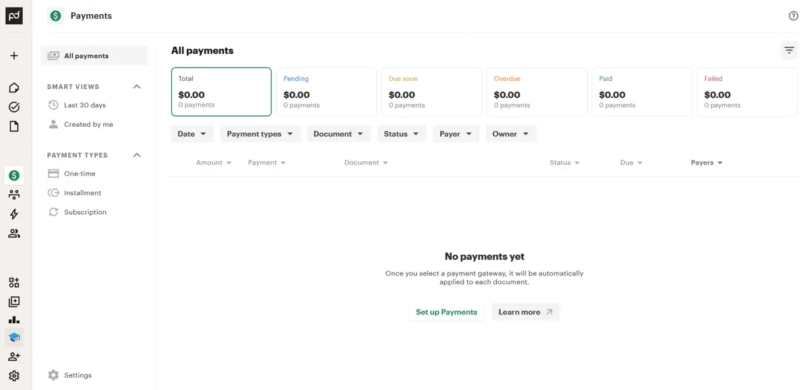809x390 pixels.
Task: Click the invite user person-plus icon
Action: point(14,356)
